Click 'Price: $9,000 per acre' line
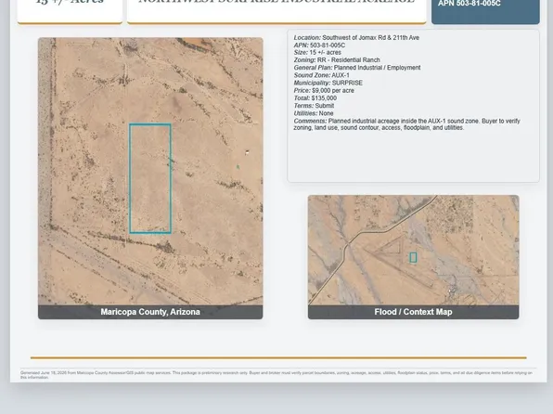Screen dimensions: 553x414 pos(324,90)
